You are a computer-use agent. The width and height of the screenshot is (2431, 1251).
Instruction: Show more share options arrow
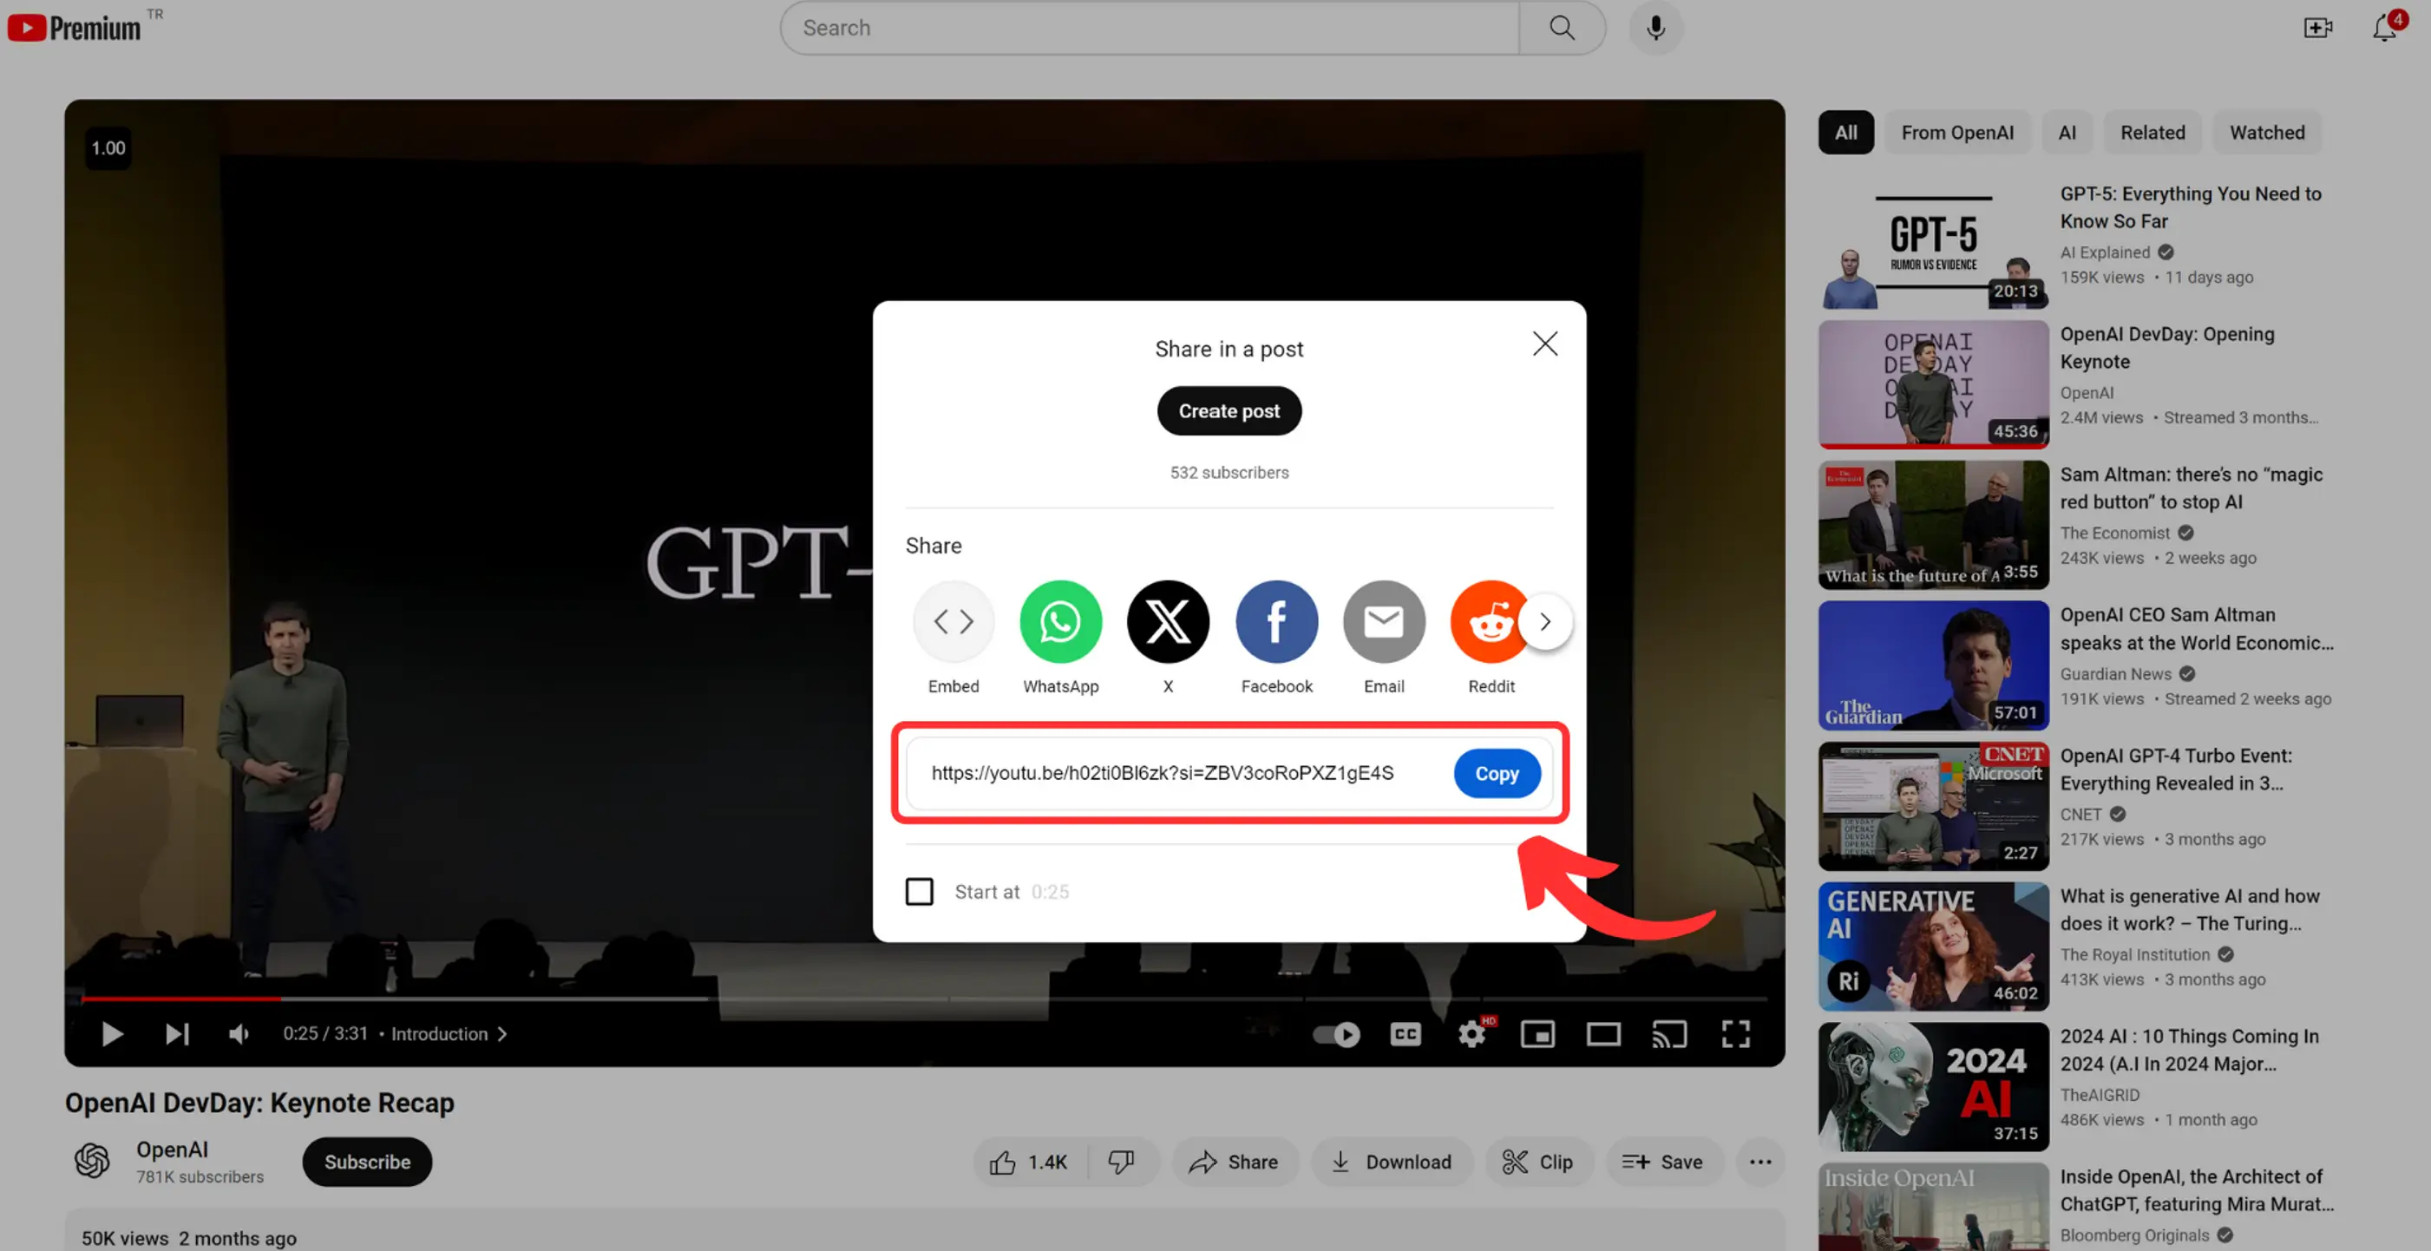tap(1545, 621)
